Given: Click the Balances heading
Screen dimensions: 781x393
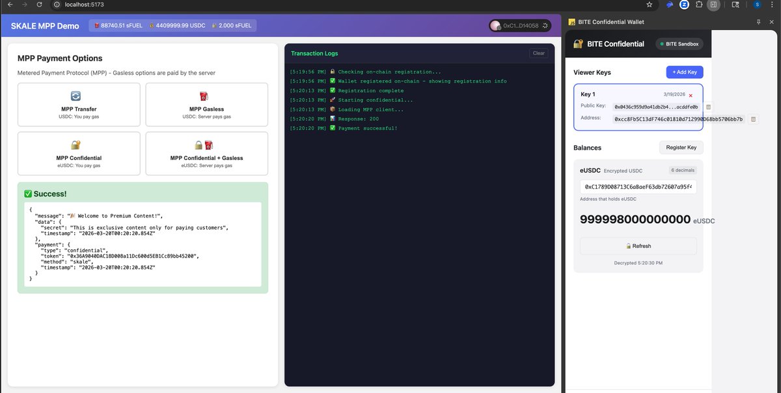Looking at the screenshot, I should click(587, 148).
